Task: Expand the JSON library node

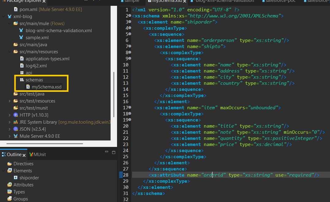Action: click(x=10, y=129)
